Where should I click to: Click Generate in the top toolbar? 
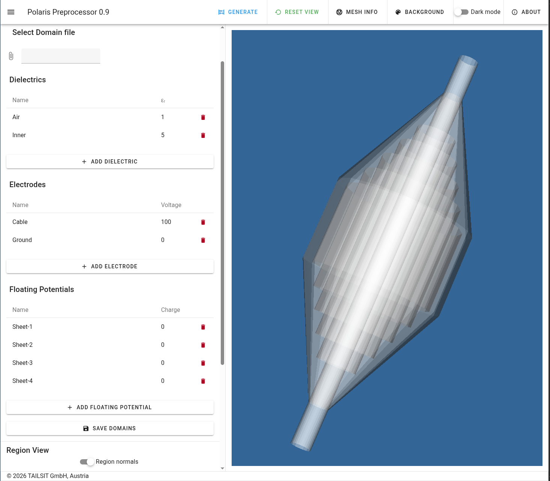click(x=238, y=12)
